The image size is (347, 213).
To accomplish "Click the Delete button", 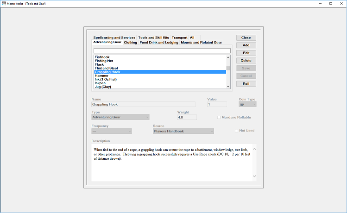I will [246, 61].
